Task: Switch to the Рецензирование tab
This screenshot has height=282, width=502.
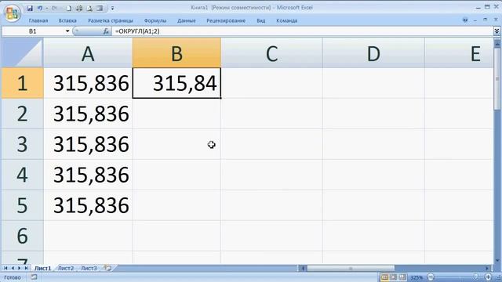Action: click(226, 20)
